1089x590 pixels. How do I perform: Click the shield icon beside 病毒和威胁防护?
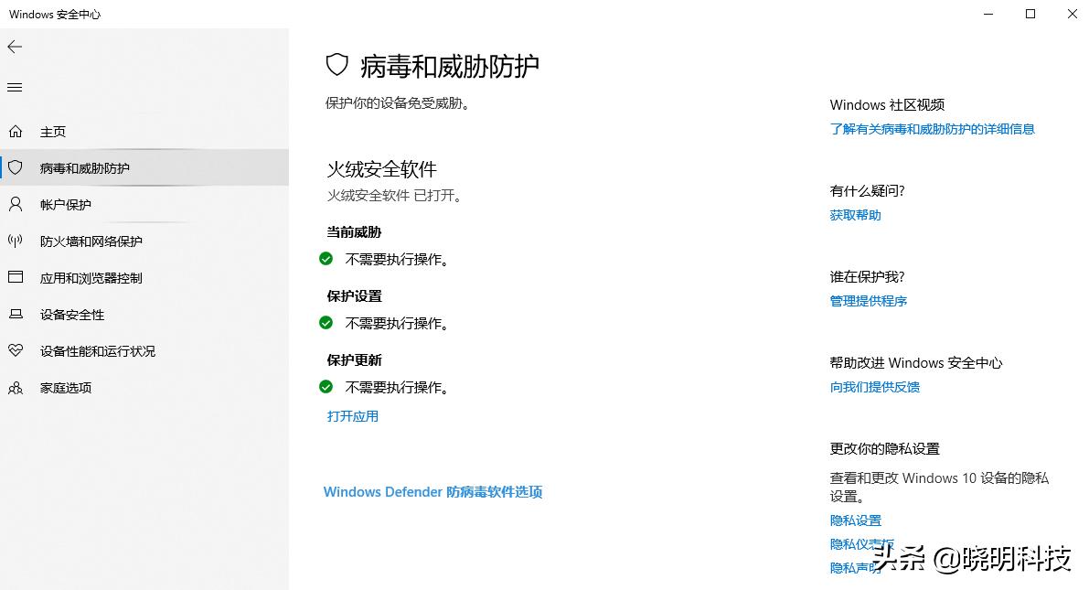click(x=16, y=167)
